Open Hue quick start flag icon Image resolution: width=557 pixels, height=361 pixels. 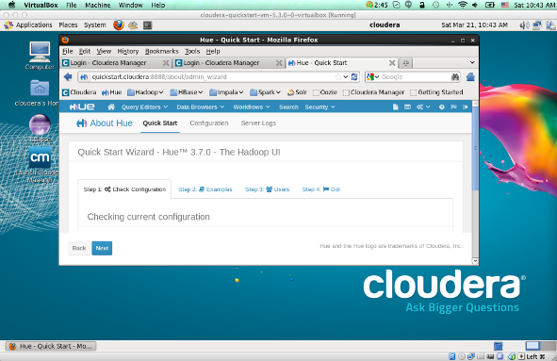(x=453, y=107)
